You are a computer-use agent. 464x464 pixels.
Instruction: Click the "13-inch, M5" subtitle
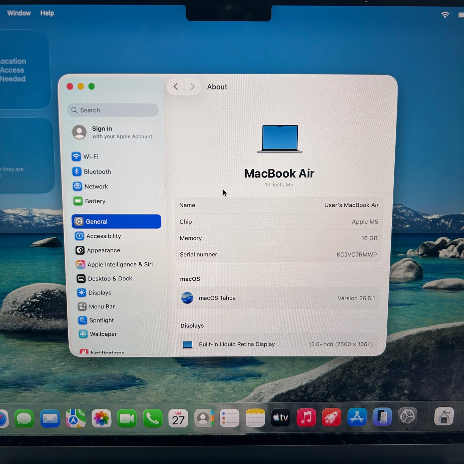click(x=279, y=185)
